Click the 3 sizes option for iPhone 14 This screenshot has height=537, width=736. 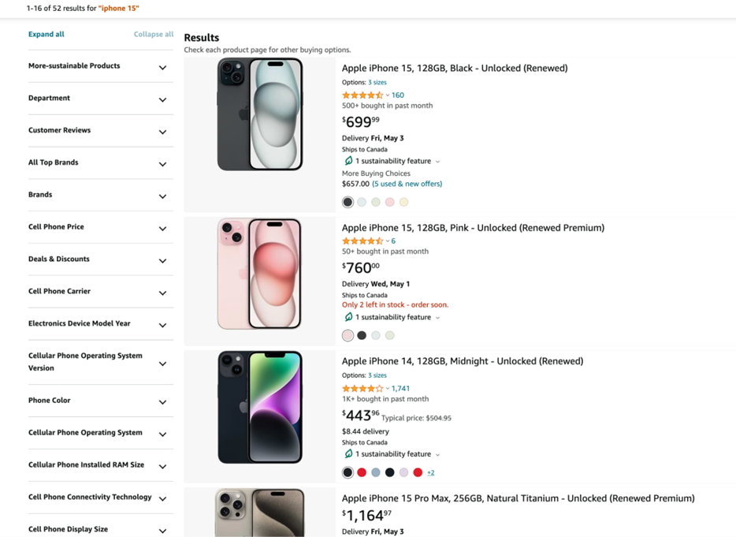(x=377, y=375)
